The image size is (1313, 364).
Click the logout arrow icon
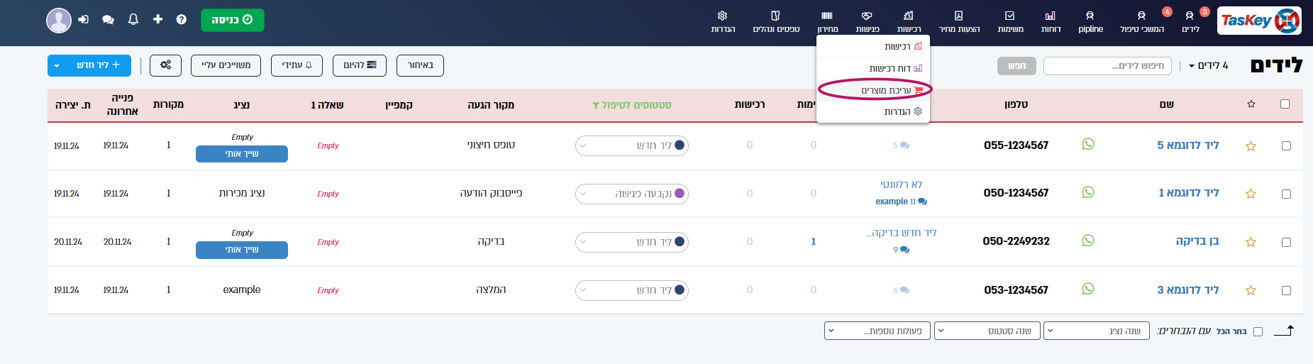84,19
